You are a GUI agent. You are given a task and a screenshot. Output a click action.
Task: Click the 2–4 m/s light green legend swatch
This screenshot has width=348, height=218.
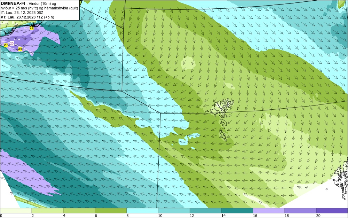47,210
